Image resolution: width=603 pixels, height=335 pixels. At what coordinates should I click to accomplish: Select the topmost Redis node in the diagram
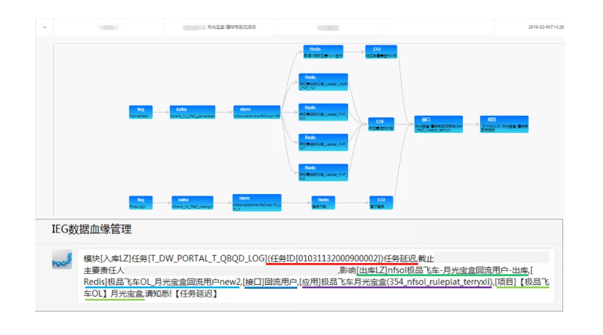click(x=323, y=52)
